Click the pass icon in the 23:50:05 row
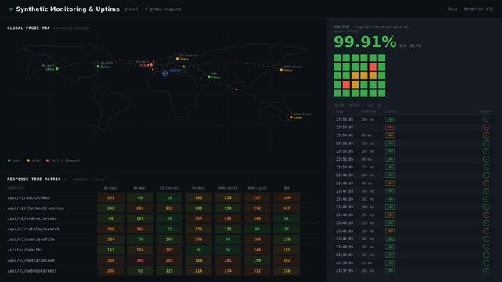 486,167
